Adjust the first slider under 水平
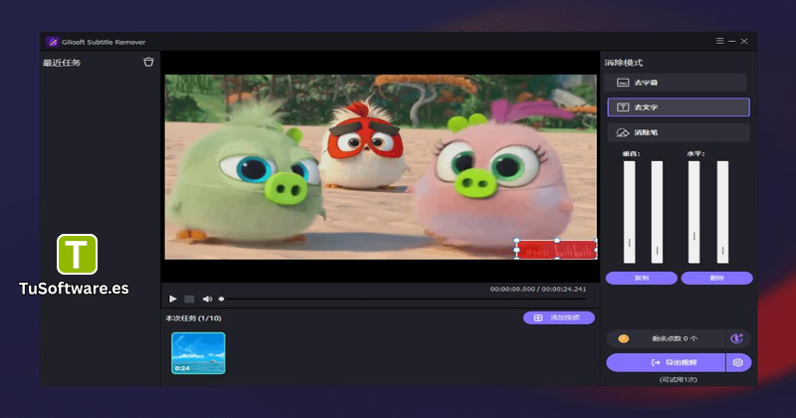Viewport: 796px width, 418px height. (694, 212)
